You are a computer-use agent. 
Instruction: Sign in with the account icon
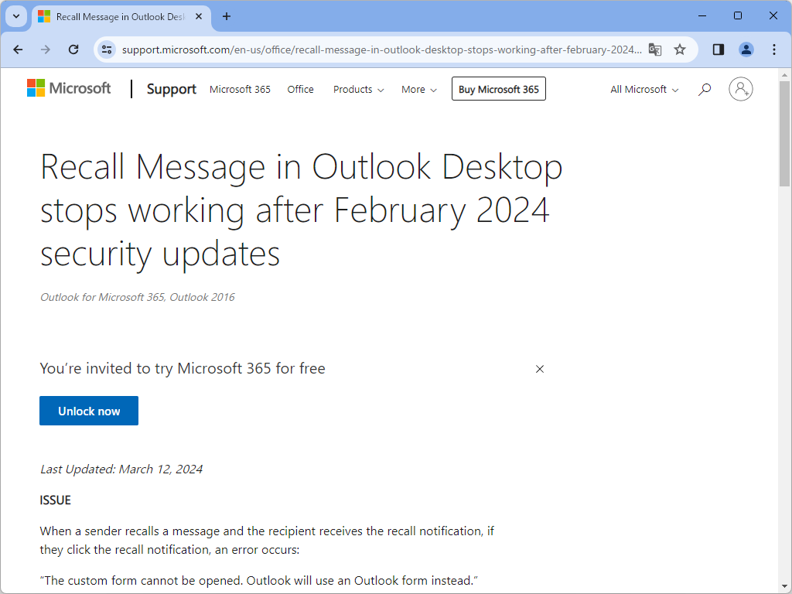(x=740, y=89)
